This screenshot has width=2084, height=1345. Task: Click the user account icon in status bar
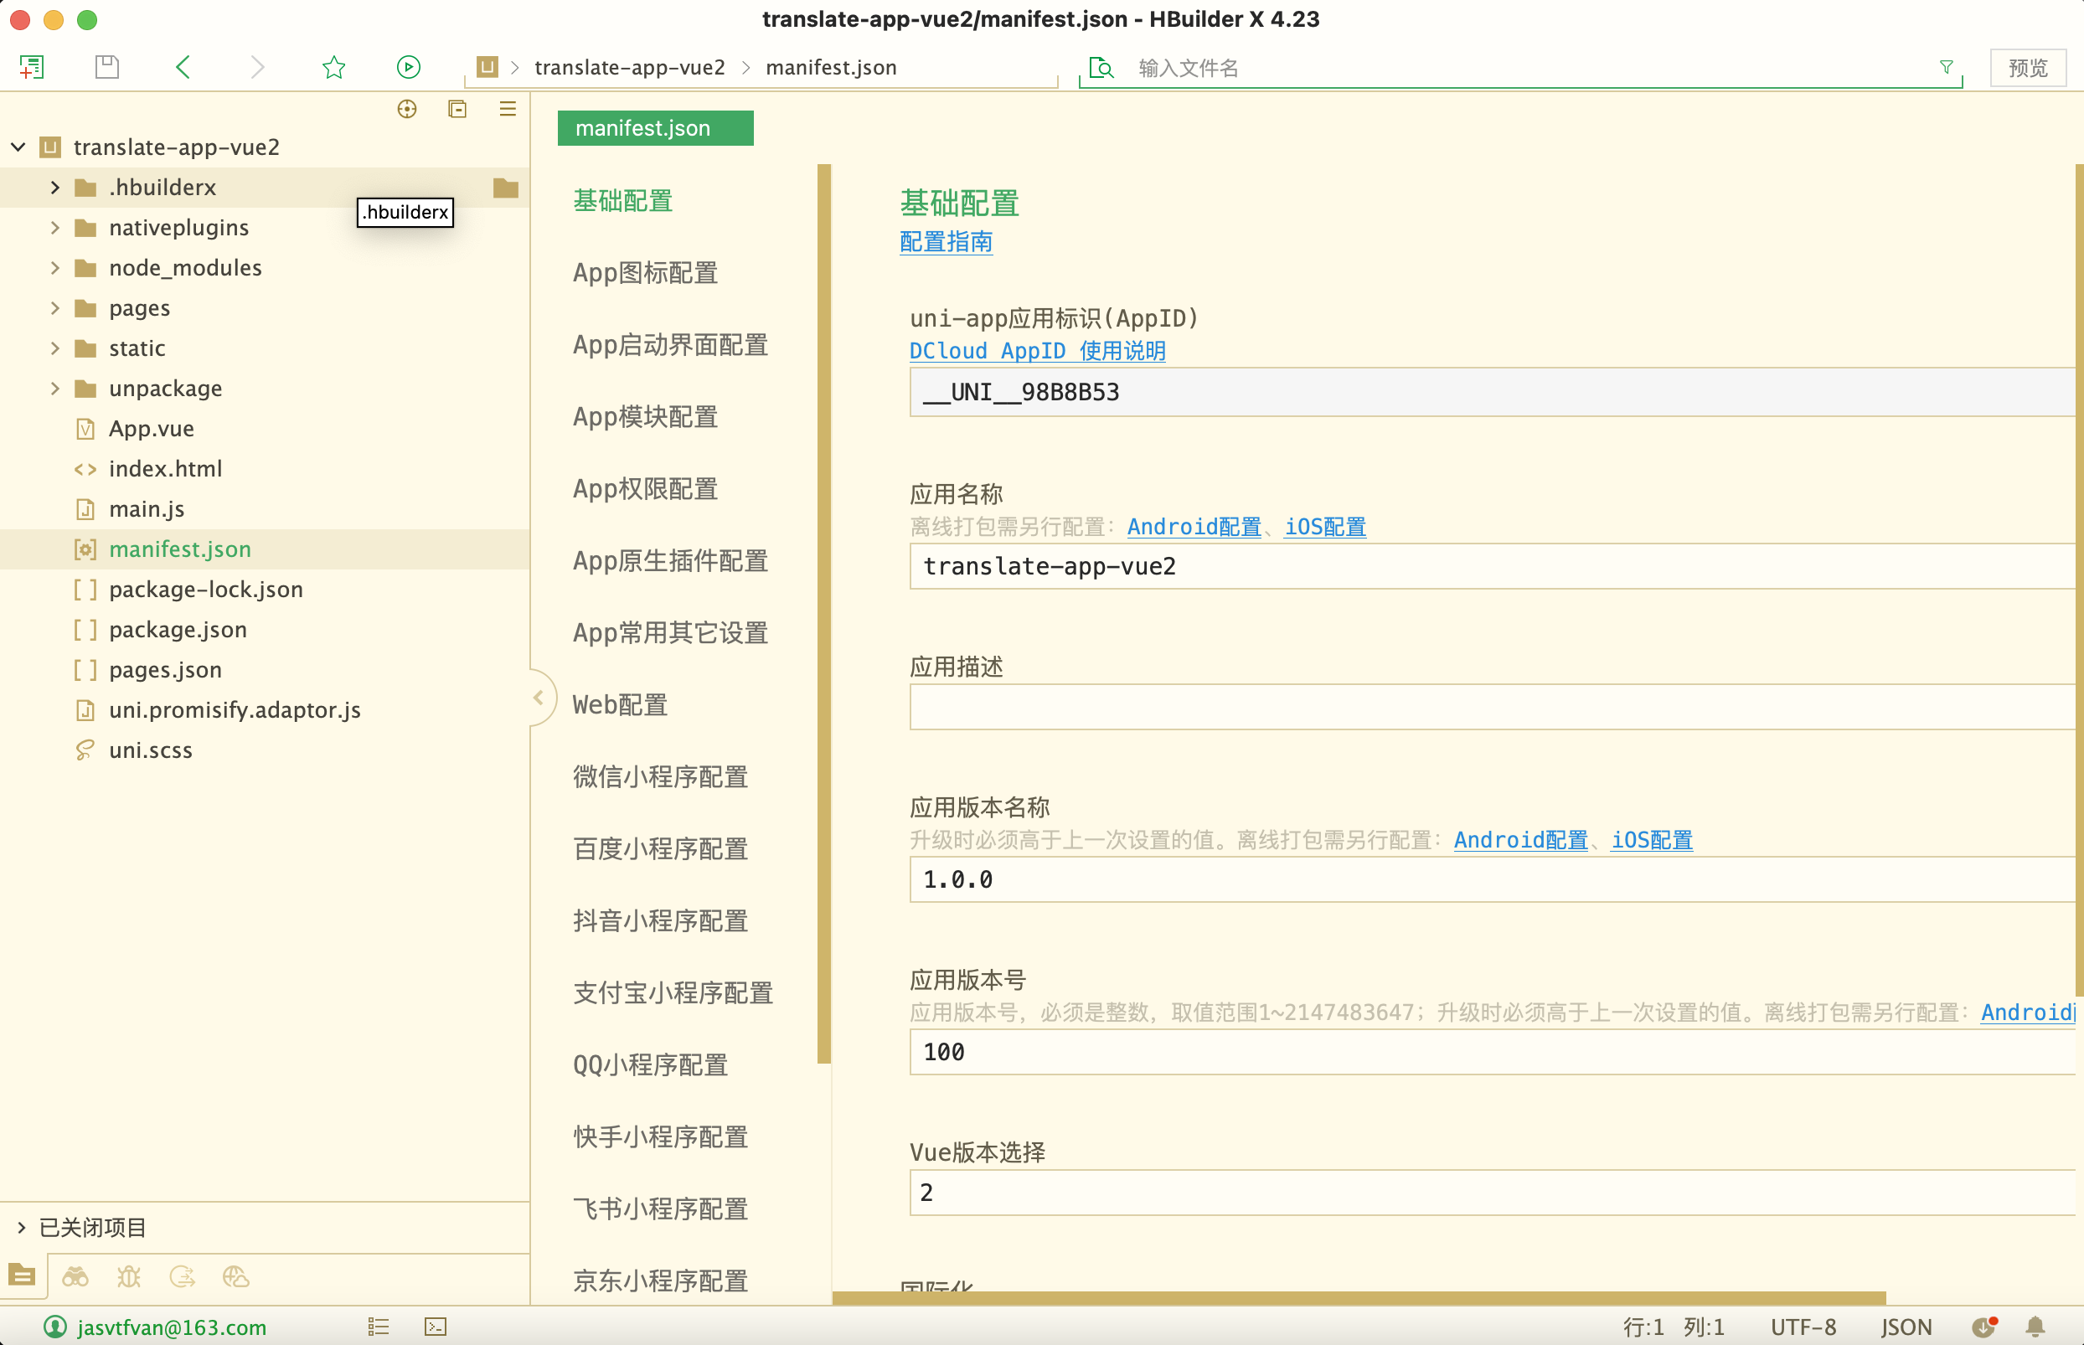(55, 1327)
